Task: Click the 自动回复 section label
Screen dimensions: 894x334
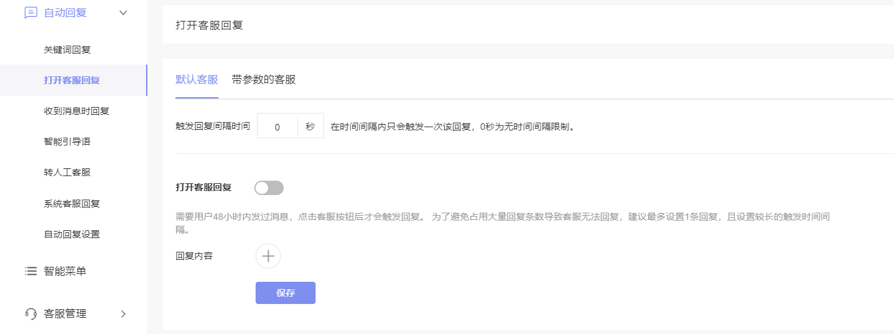Action: [x=65, y=12]
